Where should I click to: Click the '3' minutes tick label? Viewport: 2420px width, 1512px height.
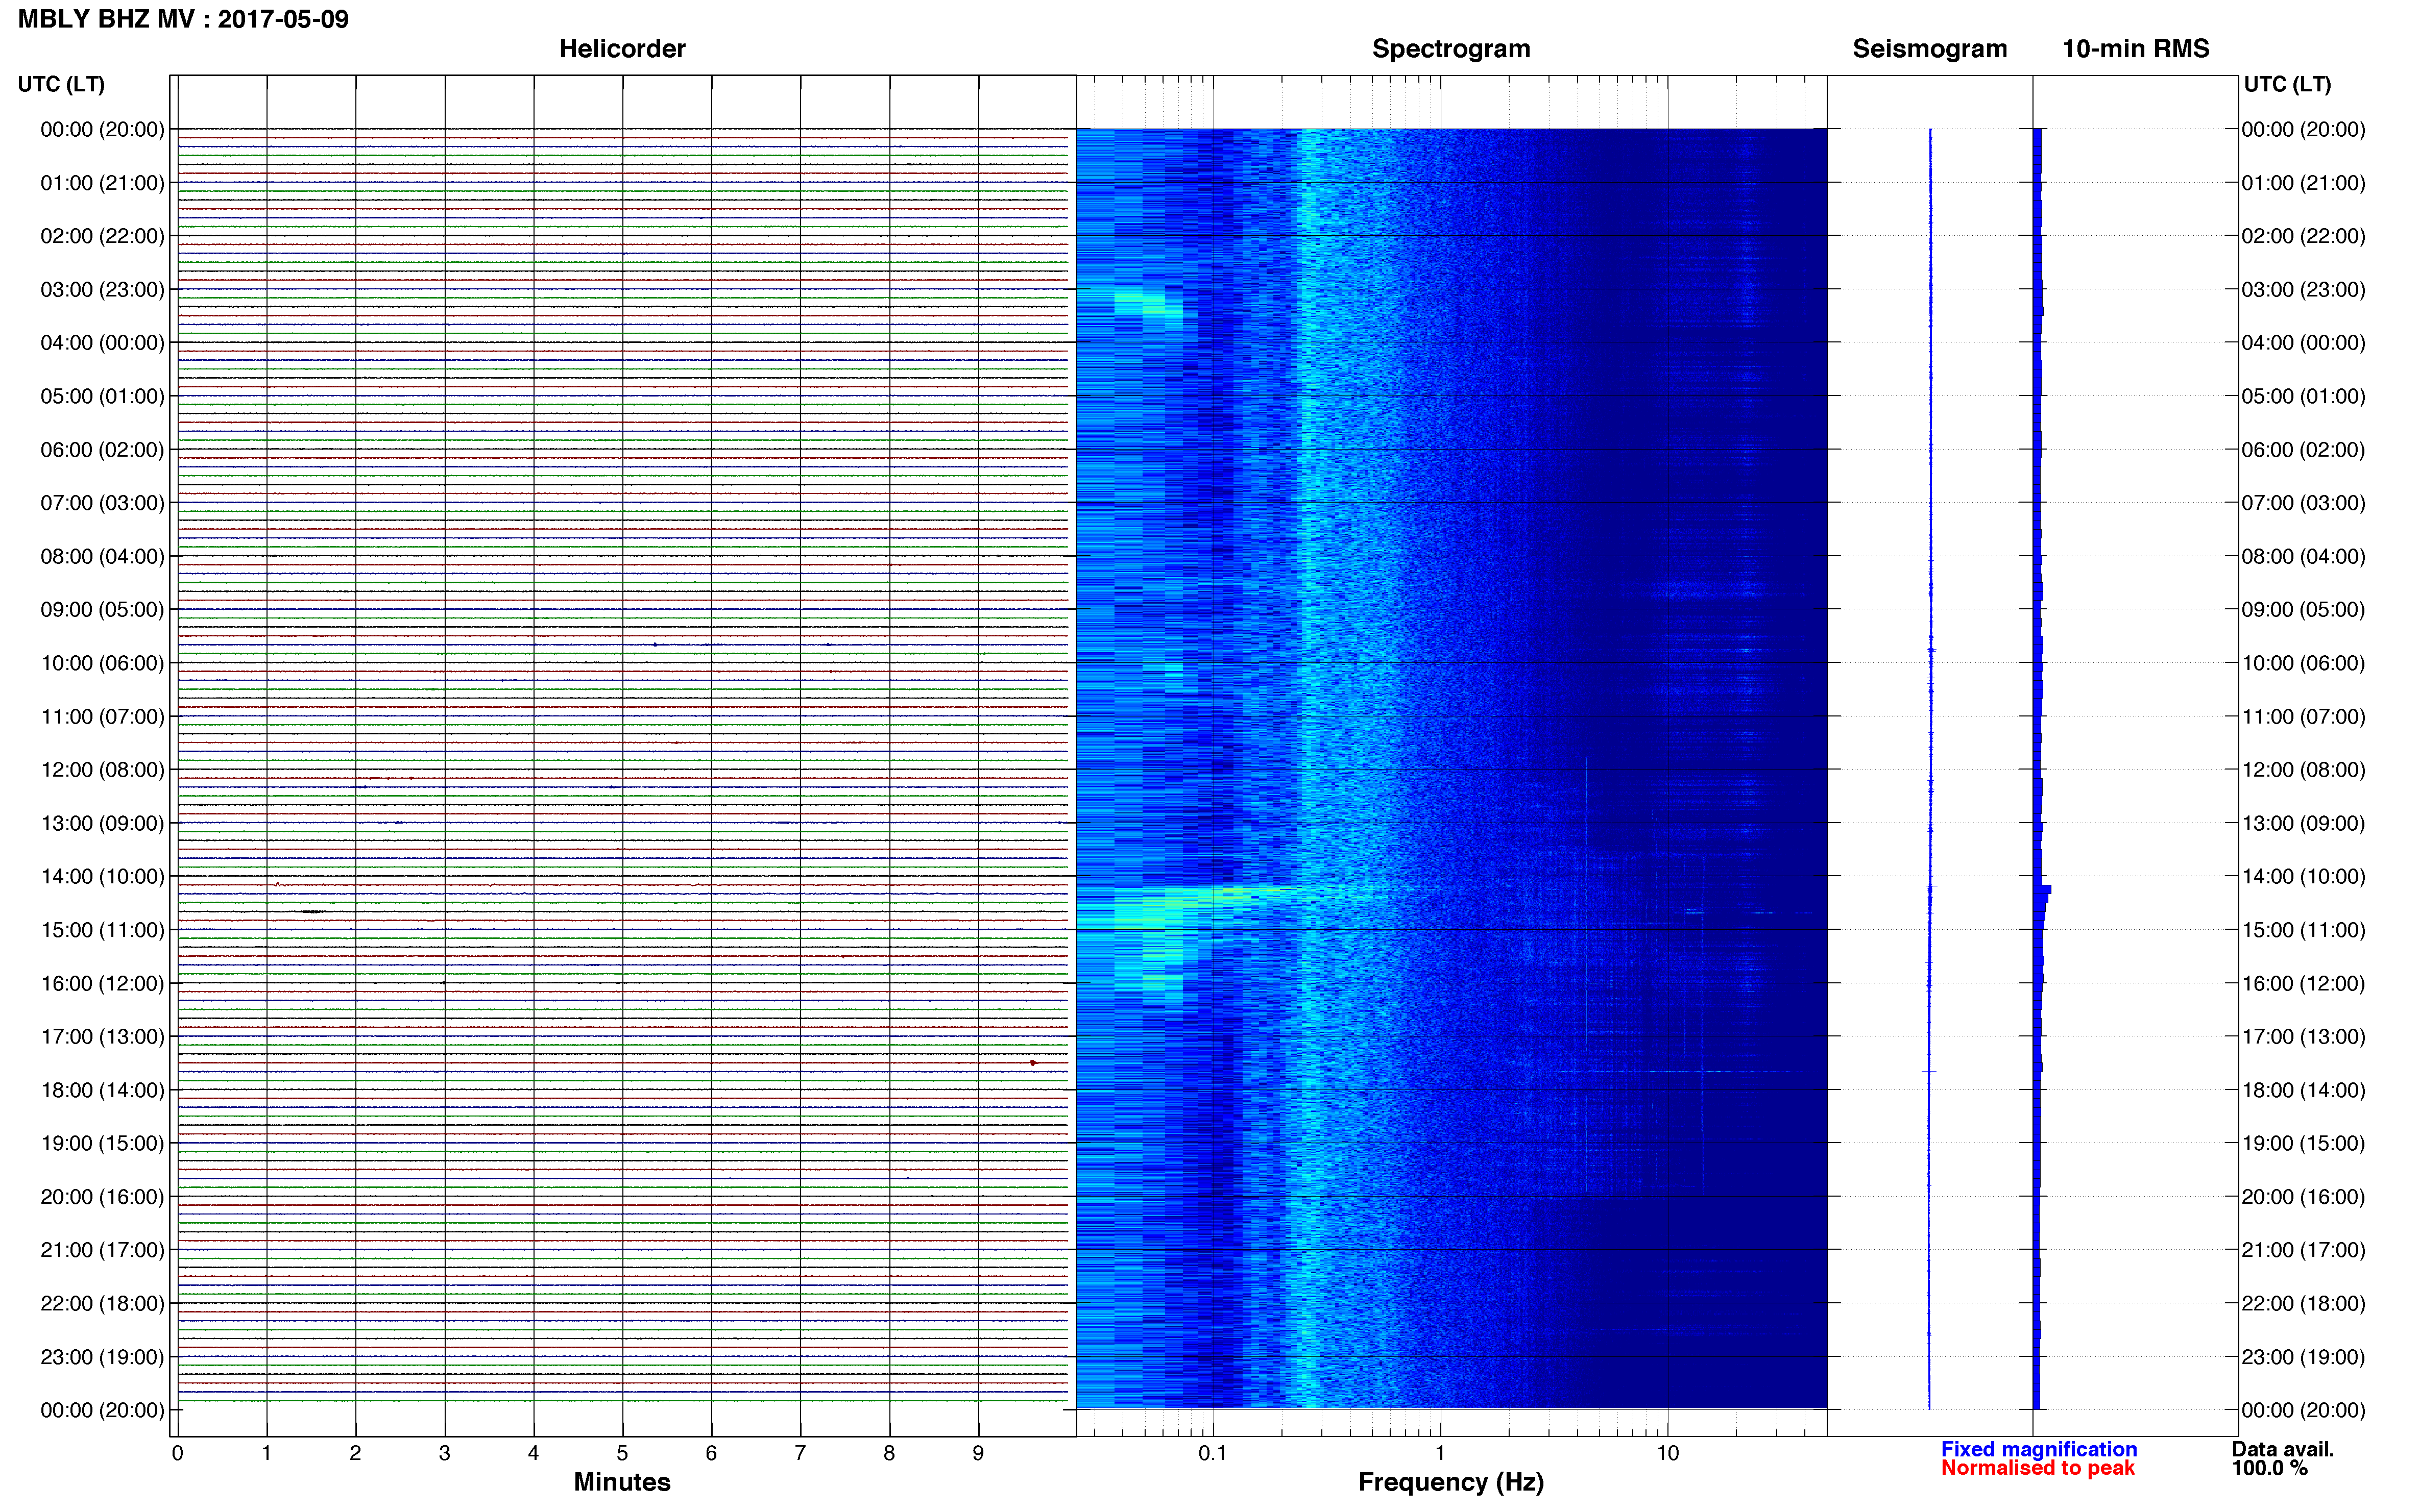point(444,1453)
